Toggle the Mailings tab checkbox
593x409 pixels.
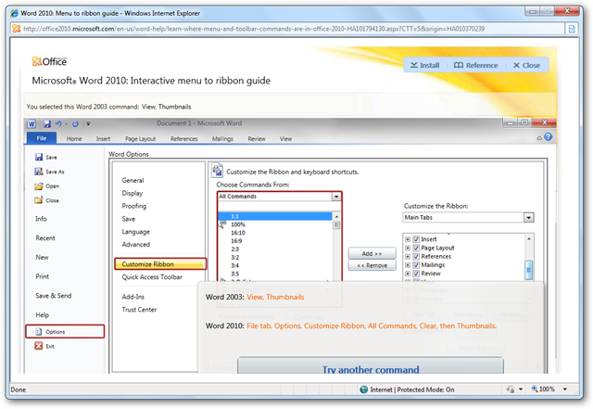(x=416, y=264)
